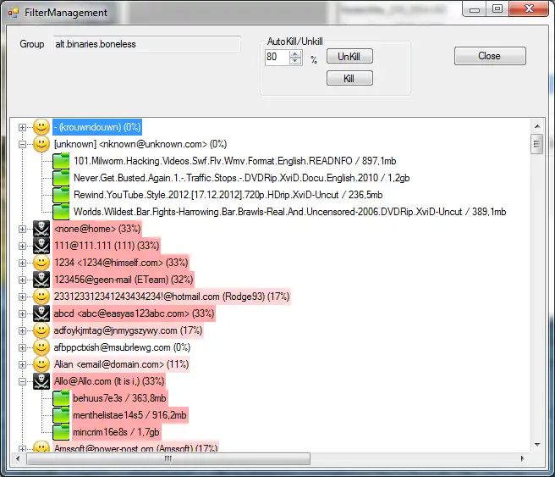Image resolution: width=555 pixels, height=477 pixels.
Task: Click the vertical scrollbar up arrow
Action: point(537,126)
